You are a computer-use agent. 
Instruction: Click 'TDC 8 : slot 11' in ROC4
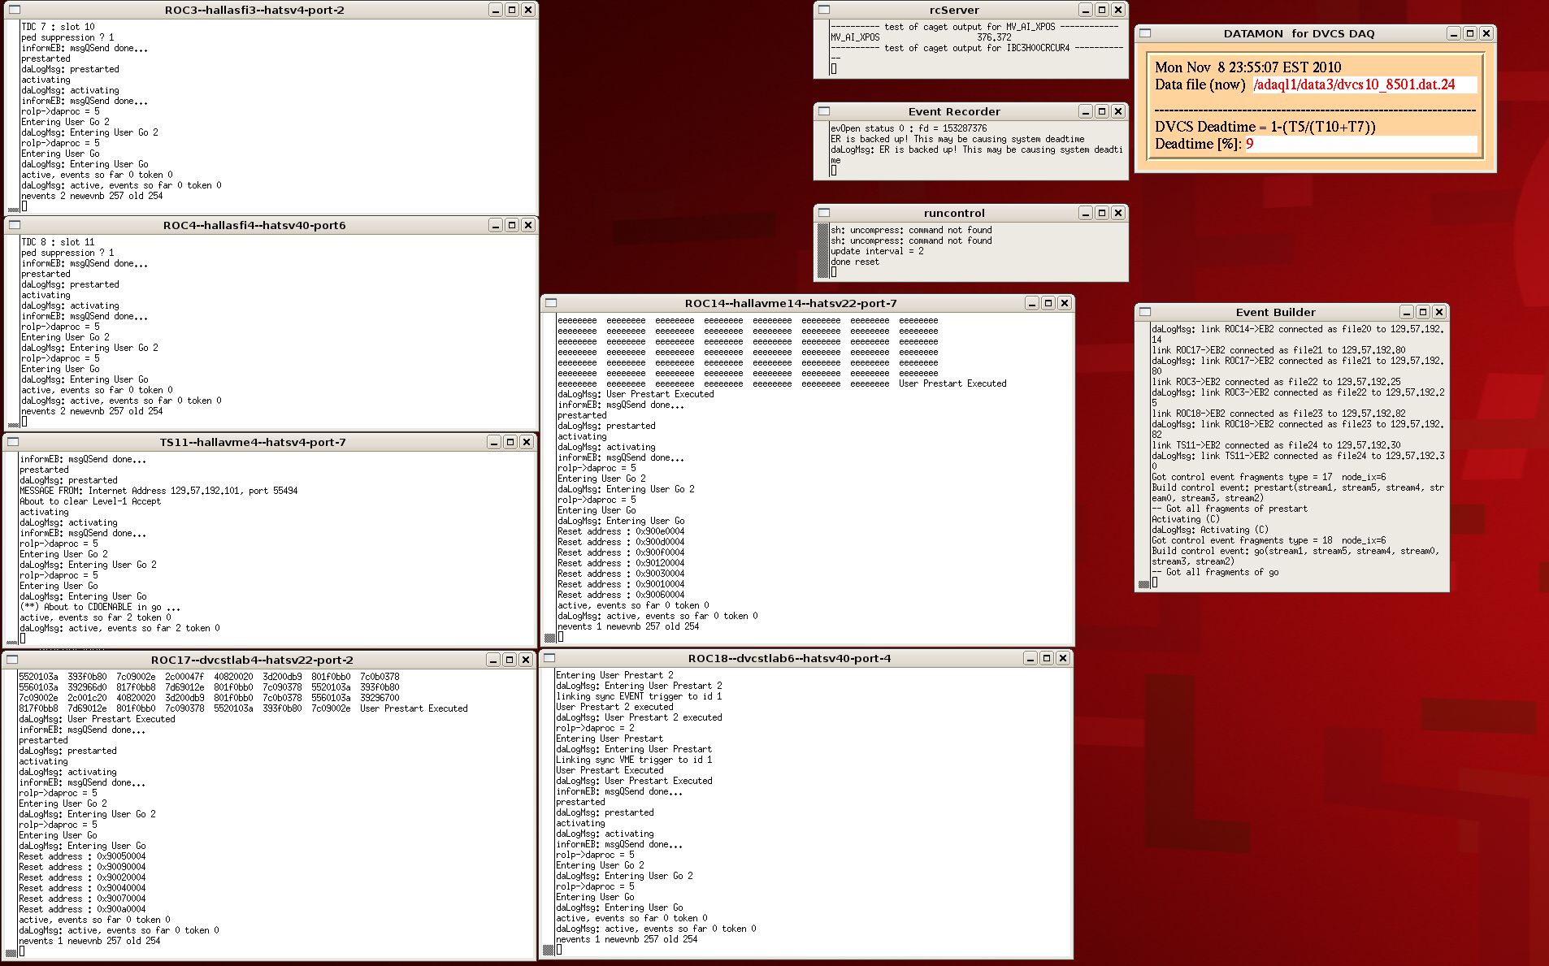[58, 242]
